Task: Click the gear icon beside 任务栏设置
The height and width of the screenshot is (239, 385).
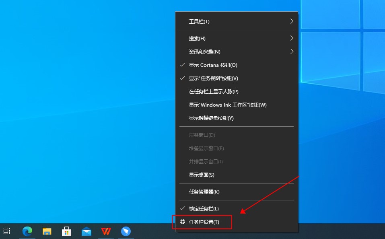Action: click(x=183, y=222)
